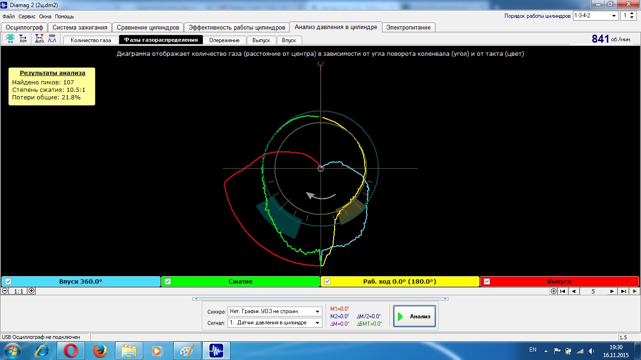Screen dimensions: 641x360
Task: Open the Помощь menu
Action: [x=64, y=16]
